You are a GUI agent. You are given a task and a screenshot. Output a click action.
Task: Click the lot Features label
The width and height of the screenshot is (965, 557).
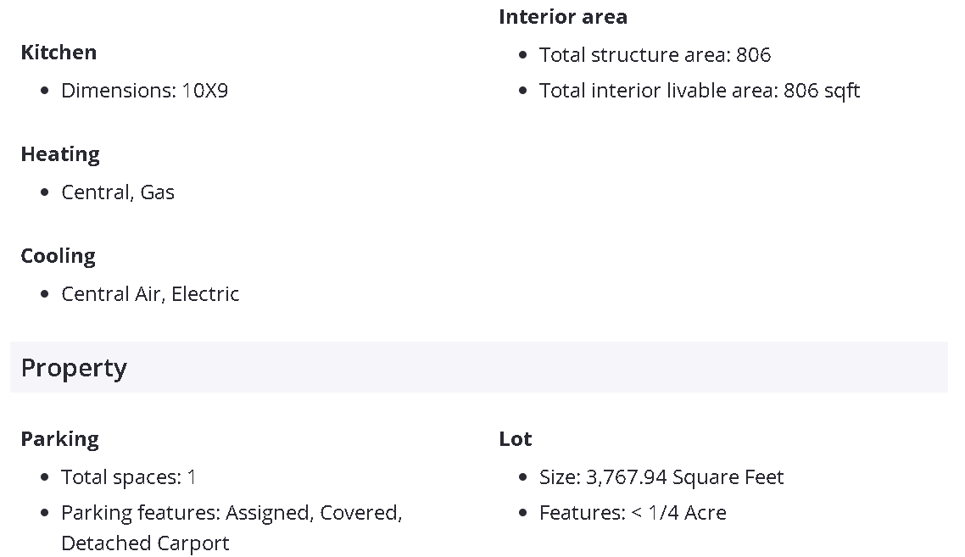coord(581,513)
